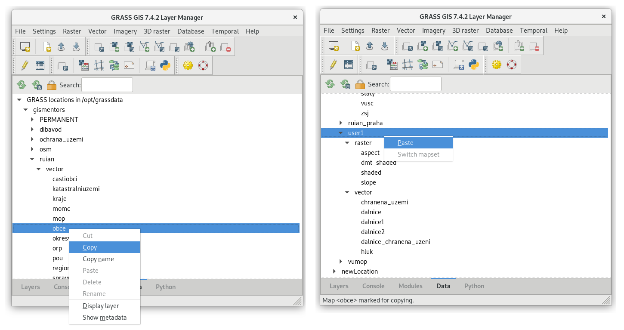This screenshot has height=330, width=624.
Task: Choose Copy name from the context menu
Action: pos(105,259)
